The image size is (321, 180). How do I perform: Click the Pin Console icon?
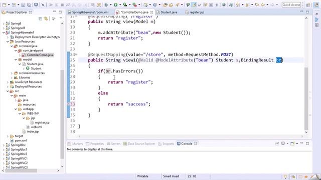pos(277,143)
